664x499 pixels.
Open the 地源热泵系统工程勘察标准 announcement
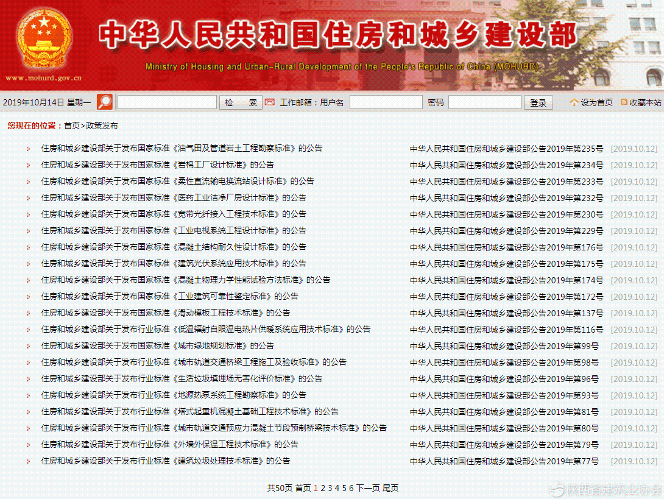[173, 395]
